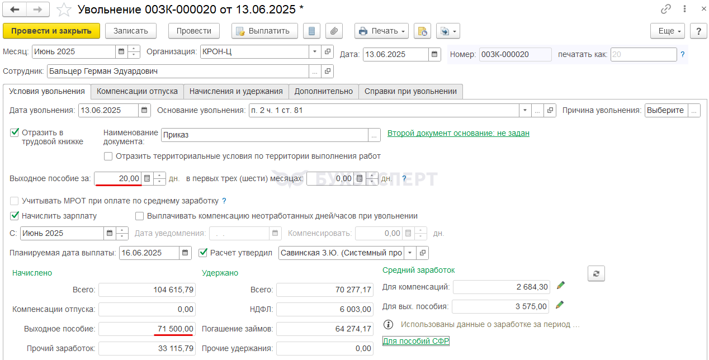Copy link to document with chain icon

[x=666, y=9]
